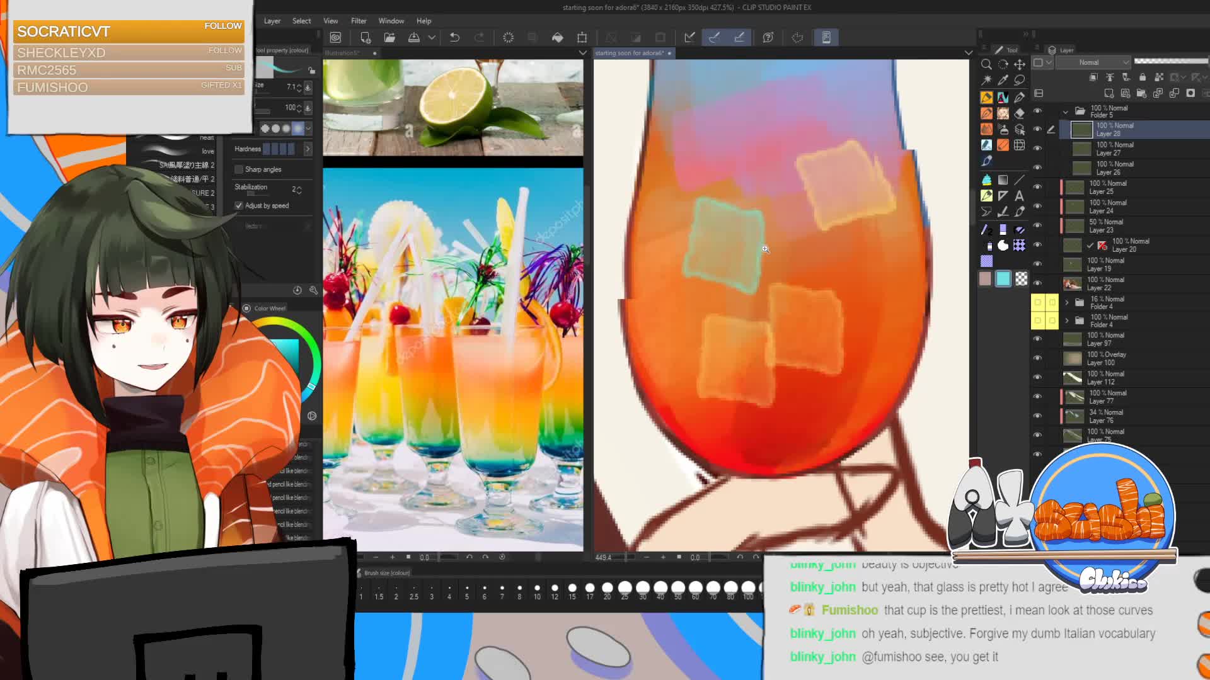
Task: Select the Lasso selection tool
Action: click(1019, 80)
